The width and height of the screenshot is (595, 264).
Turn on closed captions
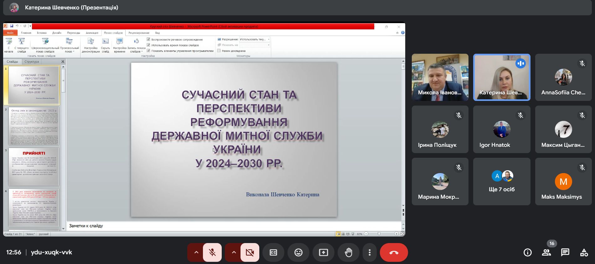coord(273,252)
